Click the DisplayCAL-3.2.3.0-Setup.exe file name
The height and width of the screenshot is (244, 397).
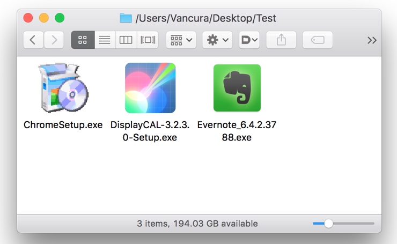150,131
